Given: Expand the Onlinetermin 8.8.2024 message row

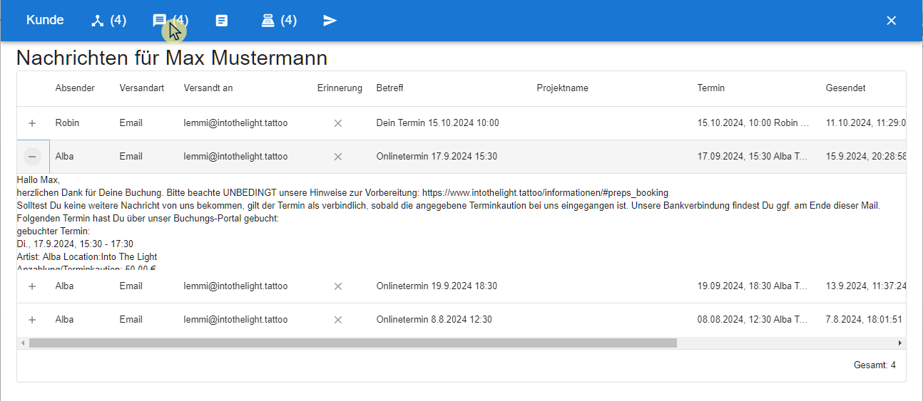Looking at the screenshot, I should 32,320.
